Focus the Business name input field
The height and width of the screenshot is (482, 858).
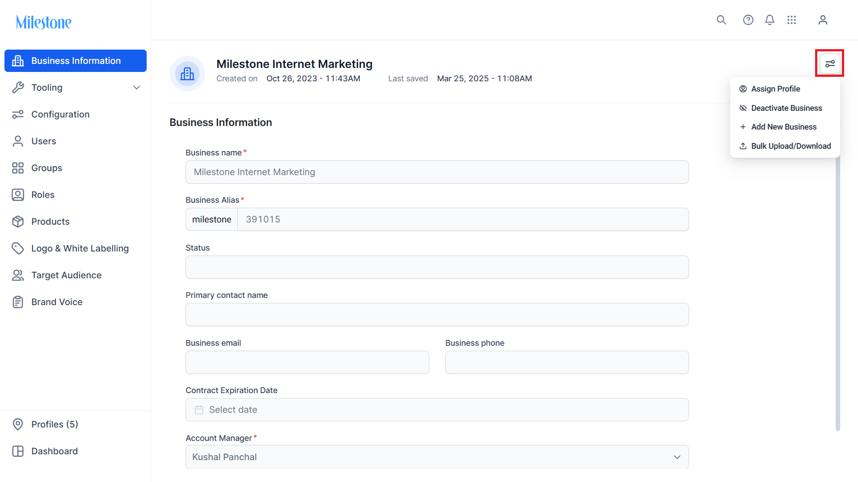click(x=437, y=172)
